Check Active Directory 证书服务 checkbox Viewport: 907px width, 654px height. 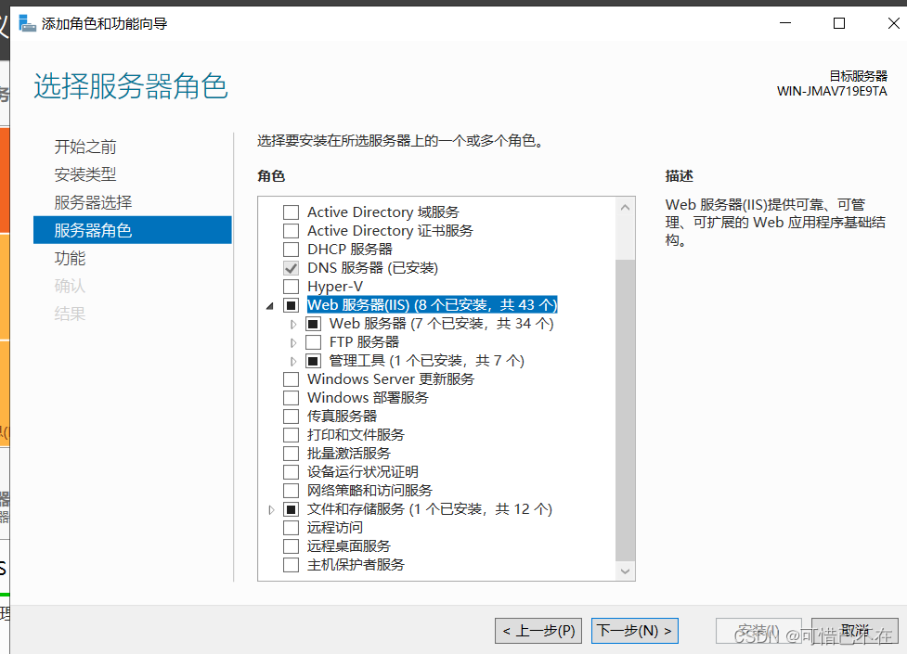pos(291,231)
